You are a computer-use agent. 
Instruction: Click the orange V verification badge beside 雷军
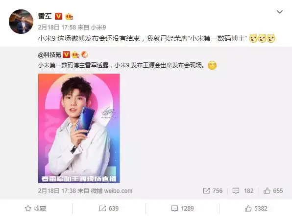58,16
